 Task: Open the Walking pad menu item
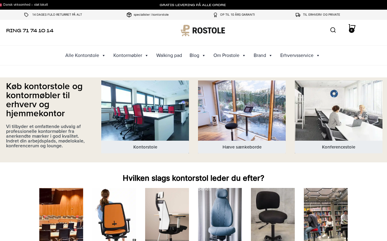(x=169, y=55)
